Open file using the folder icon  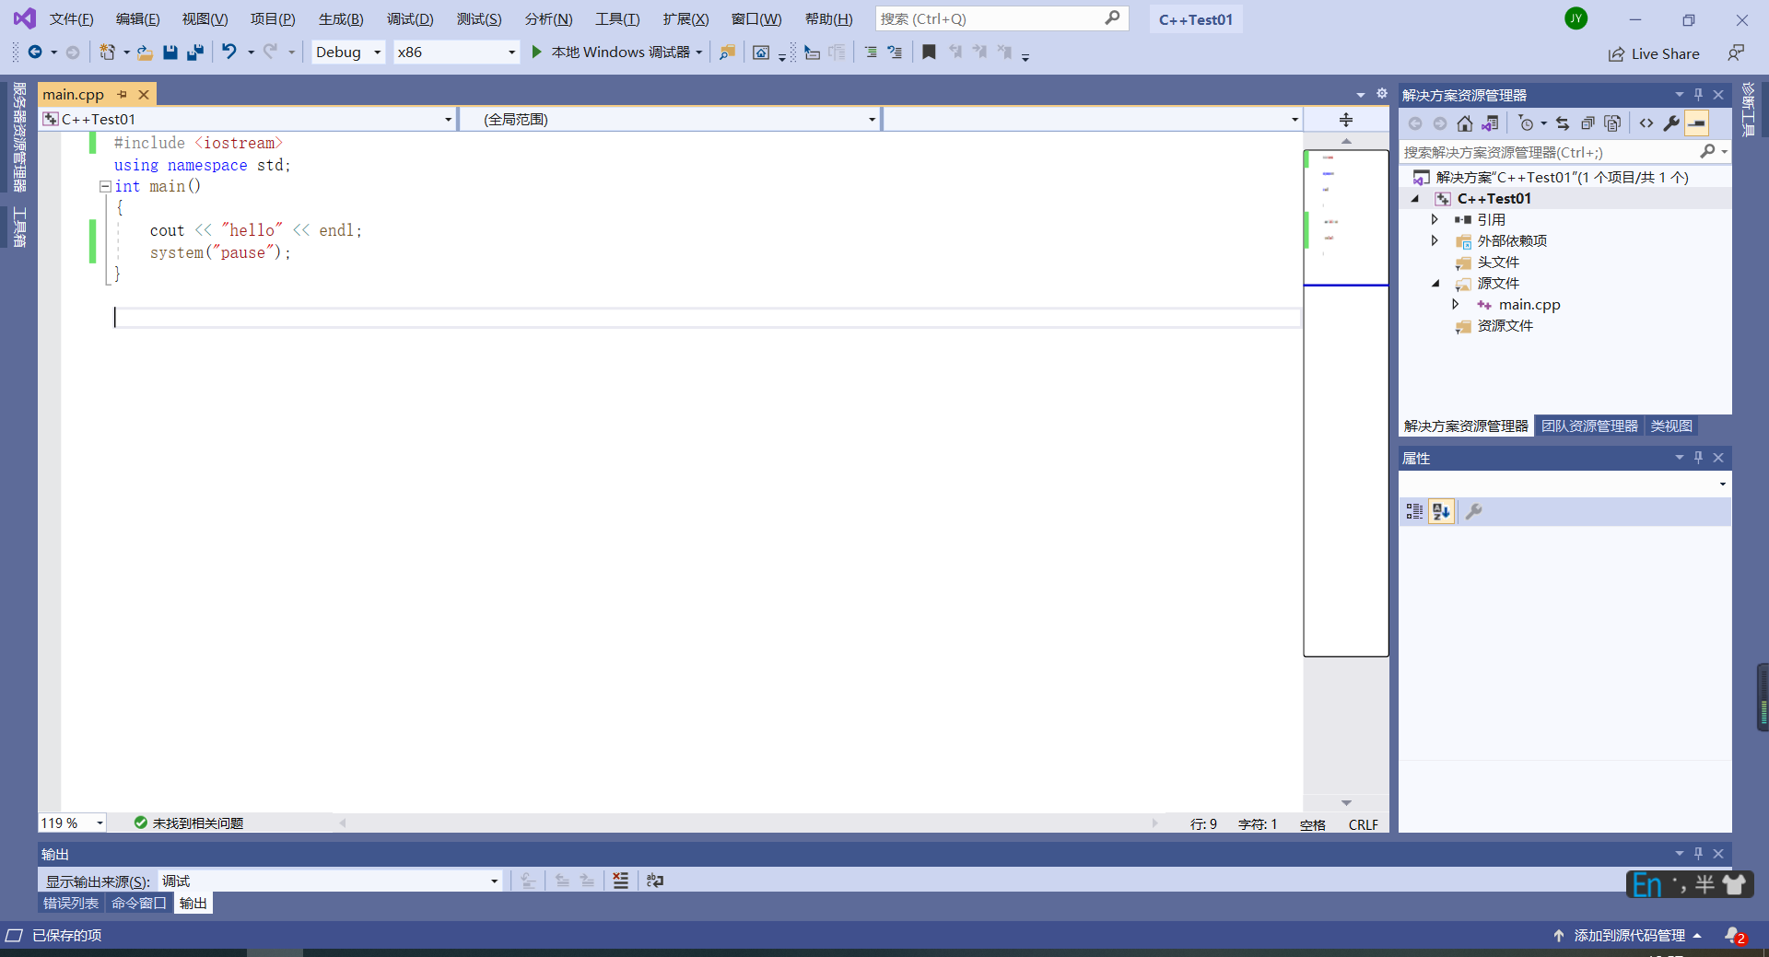coord(145,53)
